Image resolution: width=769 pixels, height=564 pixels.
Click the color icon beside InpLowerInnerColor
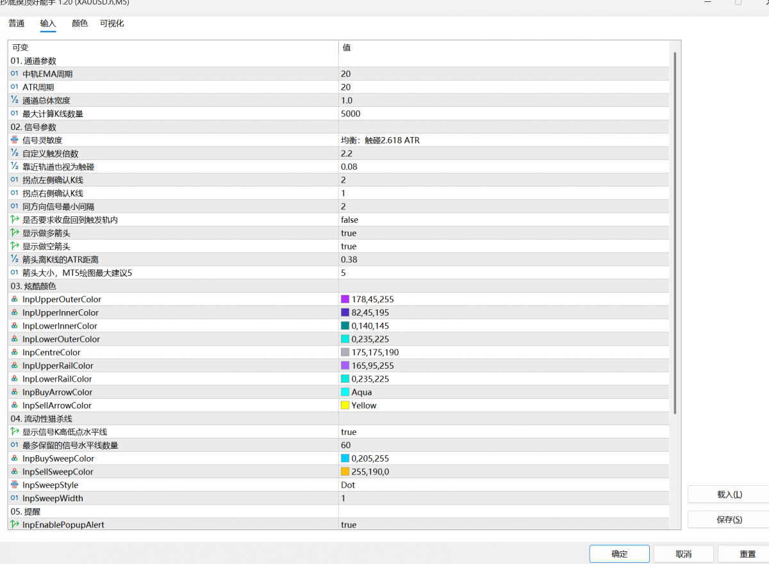15,326
